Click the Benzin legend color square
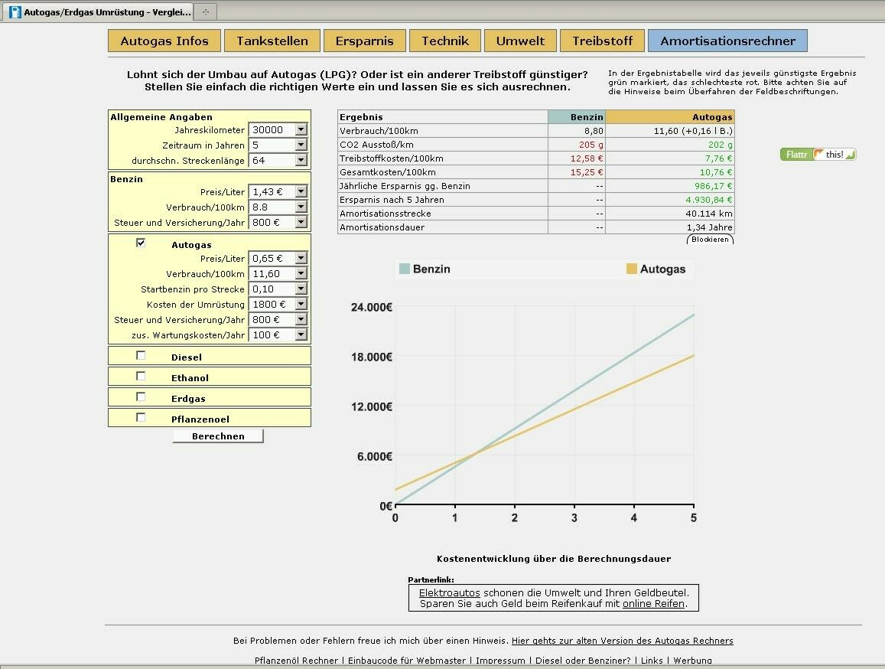The image size is (885, 669). tap(404, 269)
